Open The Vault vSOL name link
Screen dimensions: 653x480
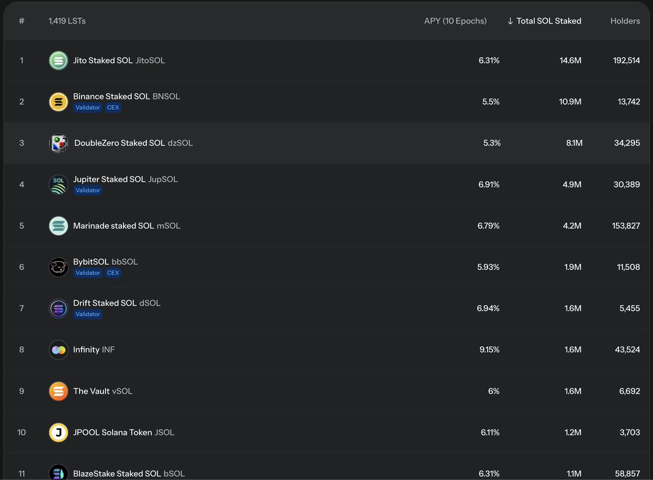point(103,391)
